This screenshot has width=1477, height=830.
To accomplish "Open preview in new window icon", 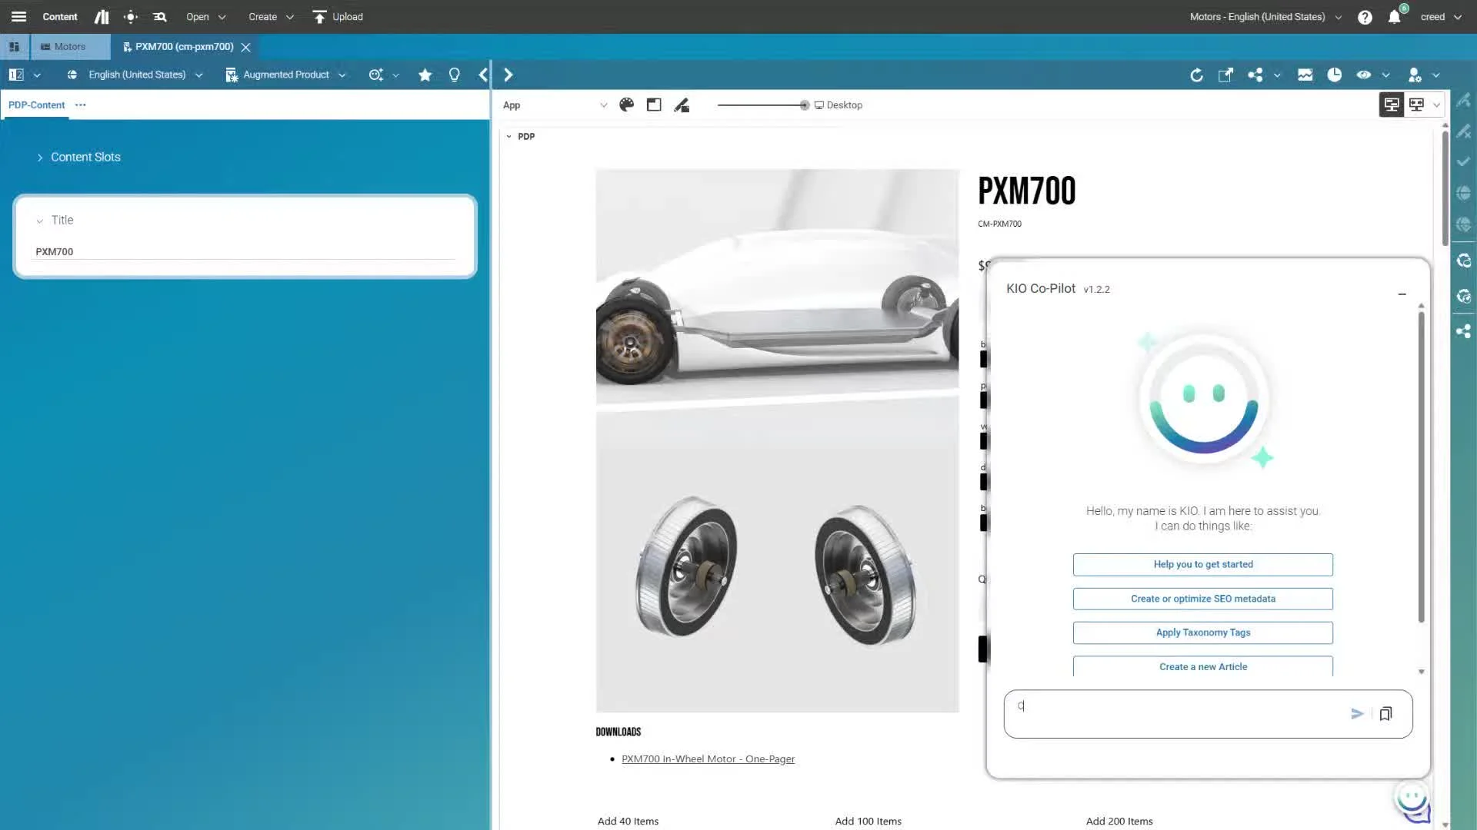I will pyautogui.click(x=1225, y=75).
